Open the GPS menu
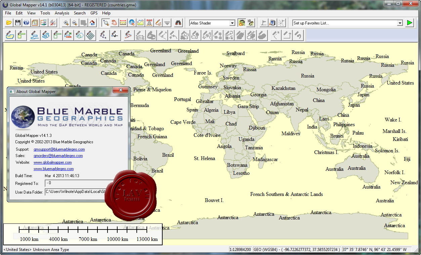 94,13
